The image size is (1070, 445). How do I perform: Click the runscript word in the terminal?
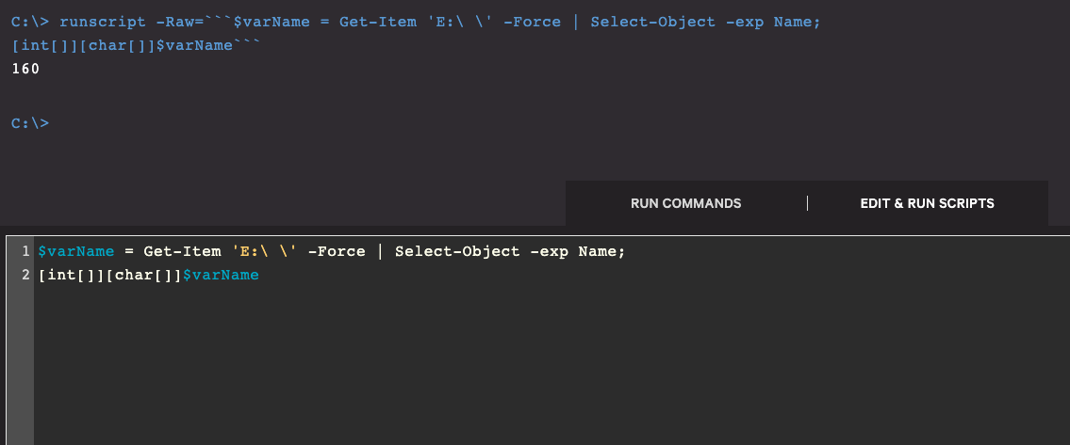click(99, 23)
